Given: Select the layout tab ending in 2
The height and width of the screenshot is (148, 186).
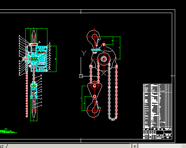Looking at the screenshot, I should (3, 146).
